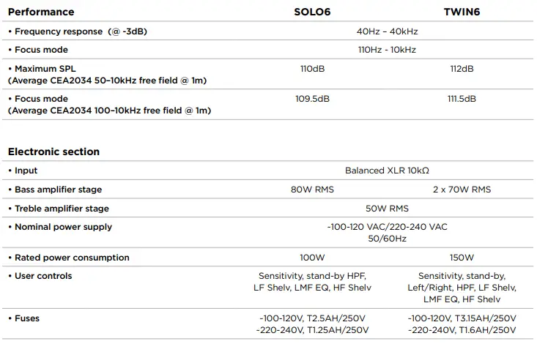Click the Nominal power supply label
The width and height of the screenshot is (537, 344).
point(63,227)
